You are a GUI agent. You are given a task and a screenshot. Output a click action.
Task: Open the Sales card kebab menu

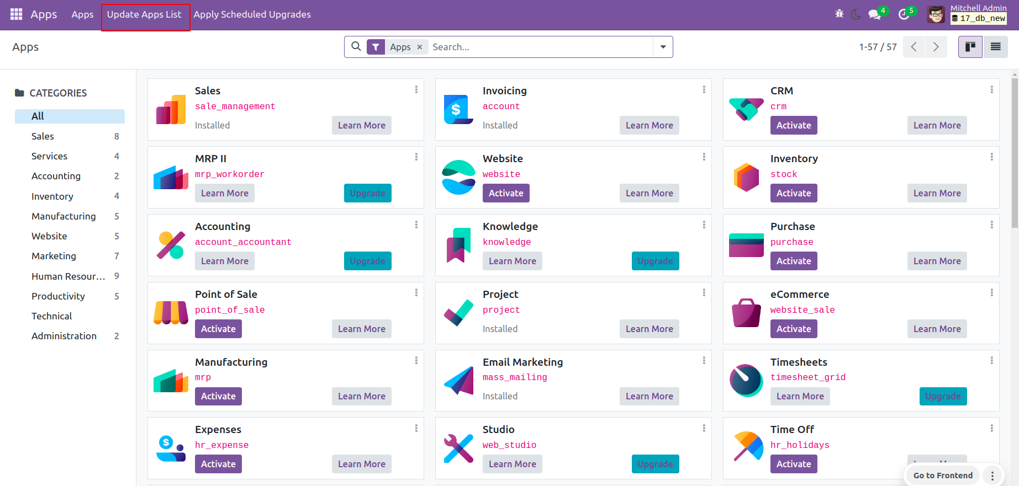pyautogui.click(x=416, y=89)
